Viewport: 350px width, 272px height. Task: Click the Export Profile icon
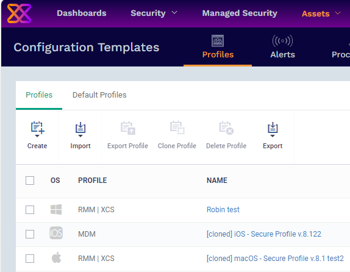(127, 128)
